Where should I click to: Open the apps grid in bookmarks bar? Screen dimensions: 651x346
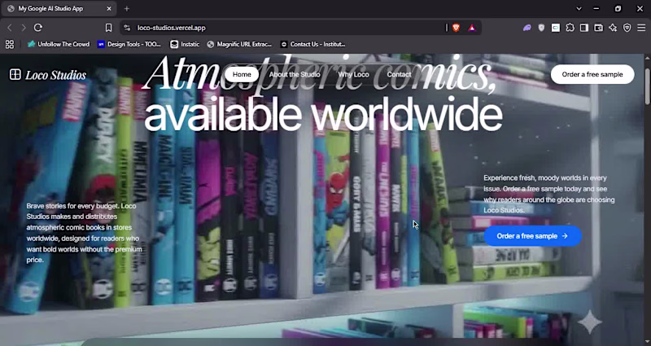click(10, 44)
